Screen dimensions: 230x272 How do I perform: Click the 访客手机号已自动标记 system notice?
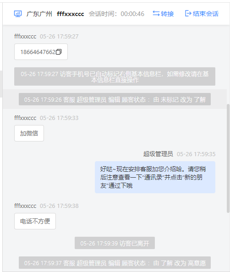tap(115, 76)
